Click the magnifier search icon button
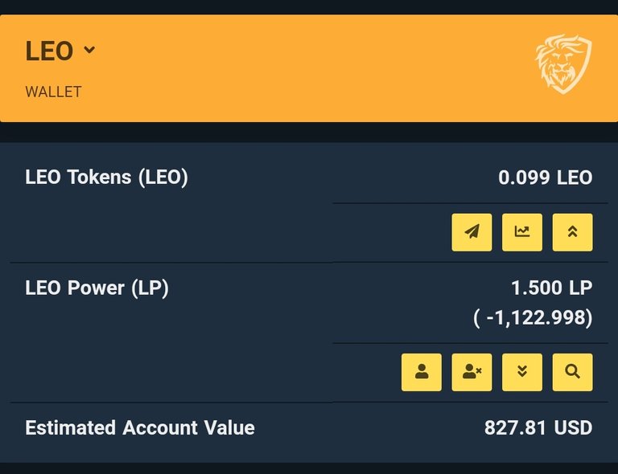 click(572, 372)
